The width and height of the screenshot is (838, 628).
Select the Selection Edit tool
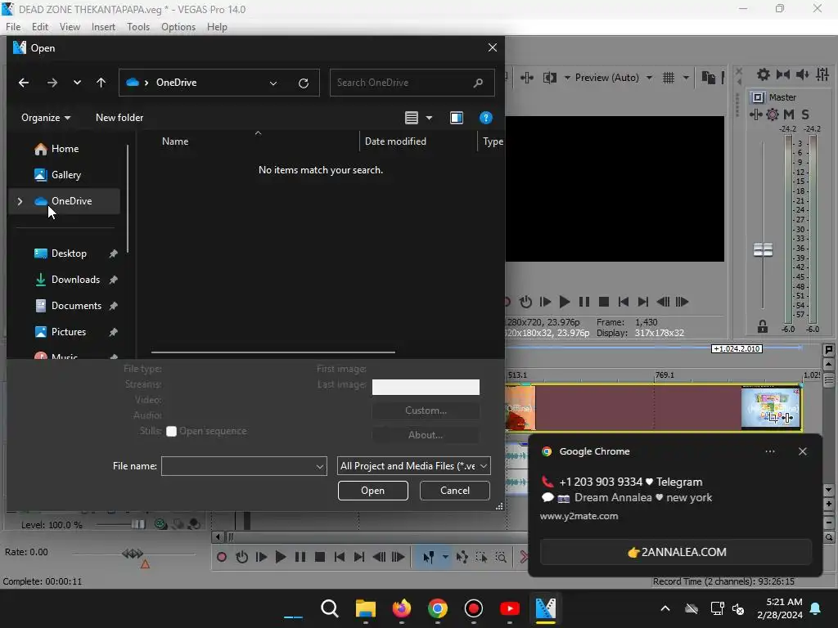481,558
